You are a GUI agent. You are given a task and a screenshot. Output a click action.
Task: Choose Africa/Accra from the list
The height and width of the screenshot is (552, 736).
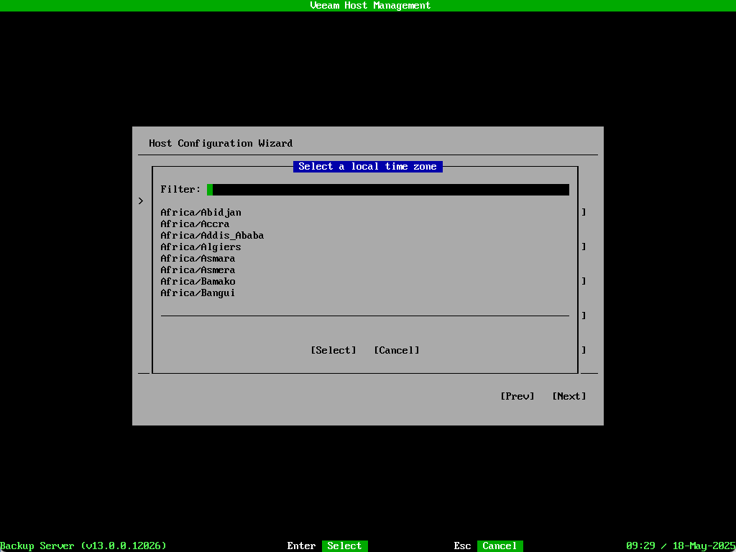tap(195, 224)
